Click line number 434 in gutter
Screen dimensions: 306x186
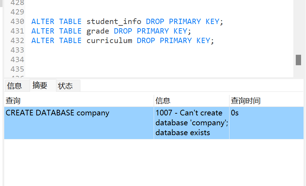tap(17, 59)
